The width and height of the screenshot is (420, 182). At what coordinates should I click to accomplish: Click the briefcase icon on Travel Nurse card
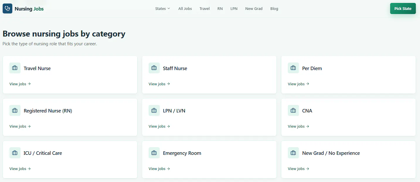click(x=15, y=68)
